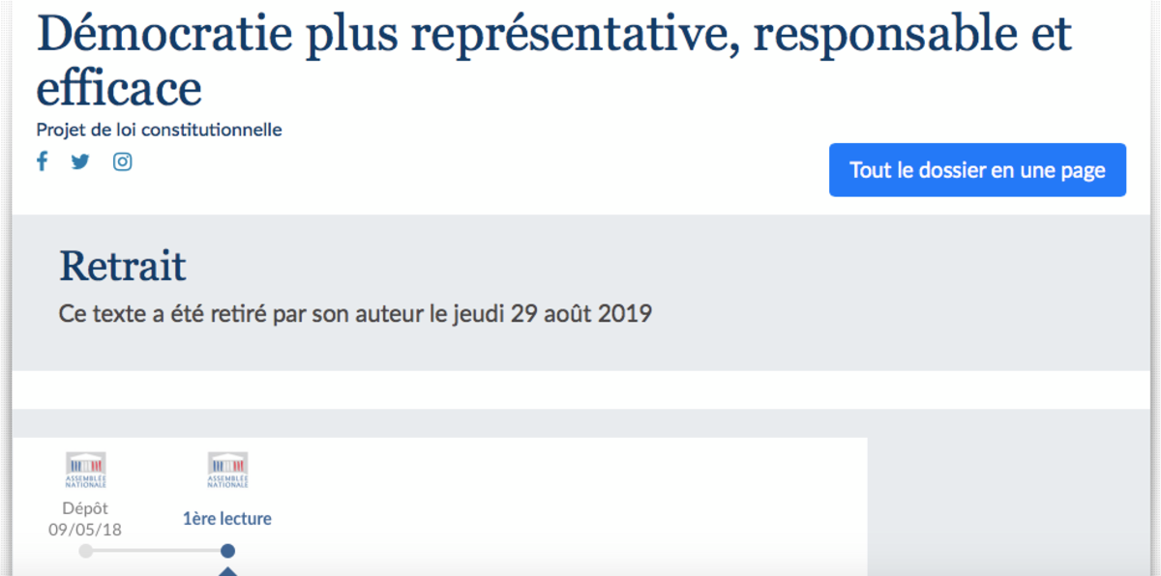Click the deposit date 09/05/18
Image resolution: width=1161 pixels, height=576 pixels.
coord(85,530)
